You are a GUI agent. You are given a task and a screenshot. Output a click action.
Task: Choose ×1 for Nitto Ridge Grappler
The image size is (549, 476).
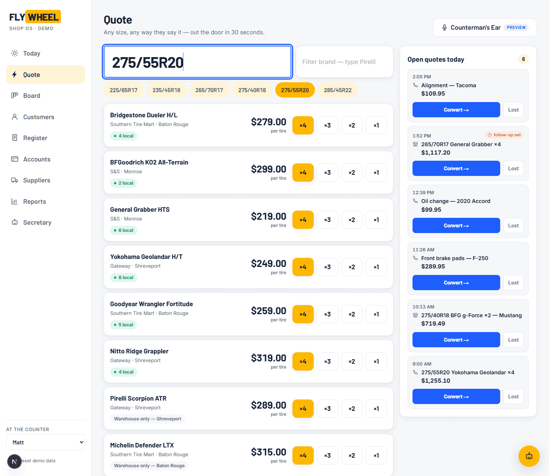376,361
